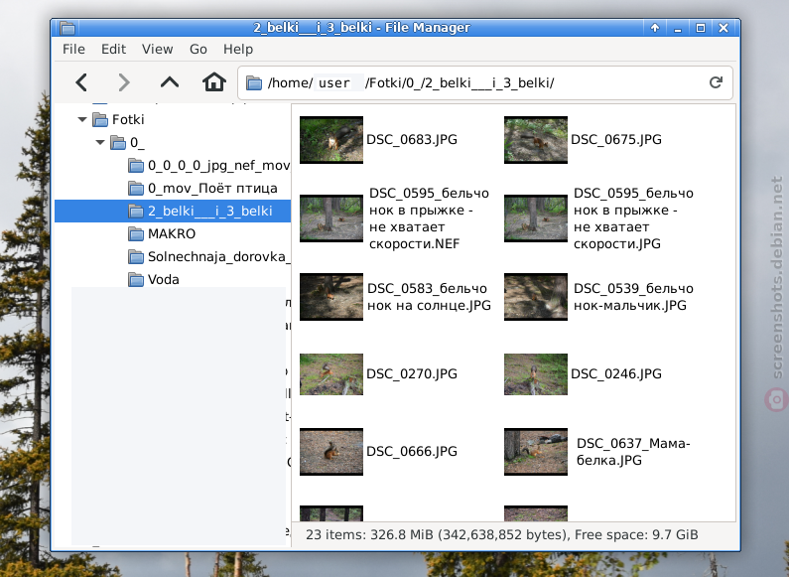Open parent folder with the up arrow
789x577 pixels.
click(170, 81)
